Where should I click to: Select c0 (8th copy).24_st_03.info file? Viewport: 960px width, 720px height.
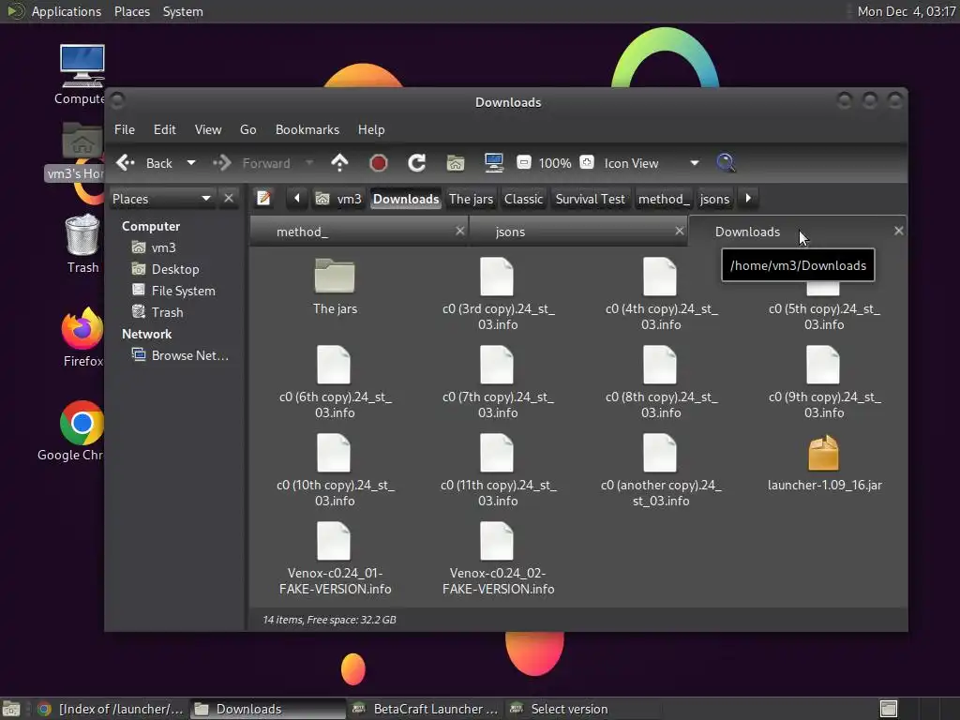click(x=660, y=365)
